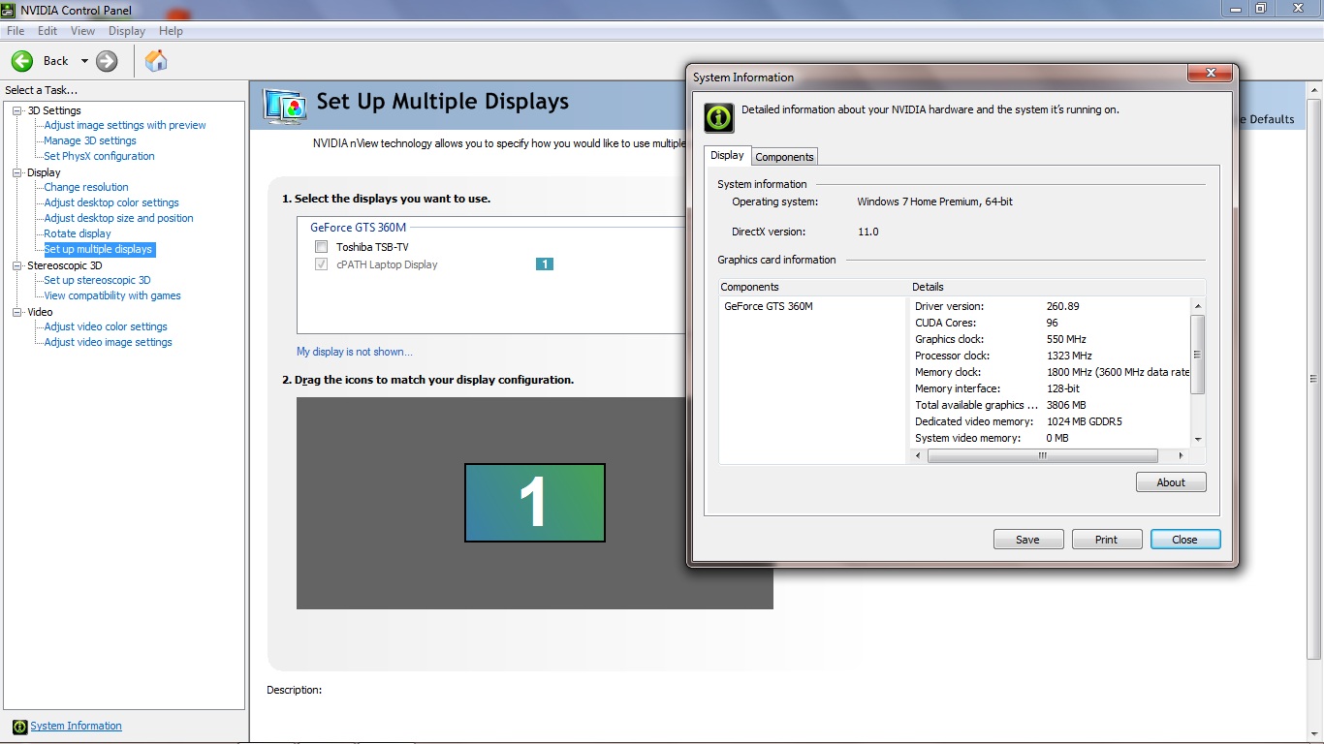Click the Print button

tap(1107, 540)
